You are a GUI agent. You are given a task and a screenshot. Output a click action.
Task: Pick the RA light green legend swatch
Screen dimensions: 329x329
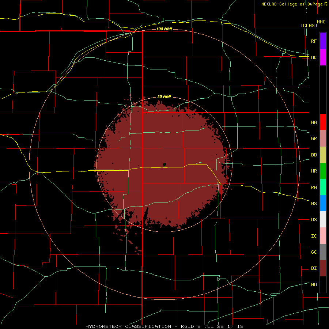click(323, 187)
